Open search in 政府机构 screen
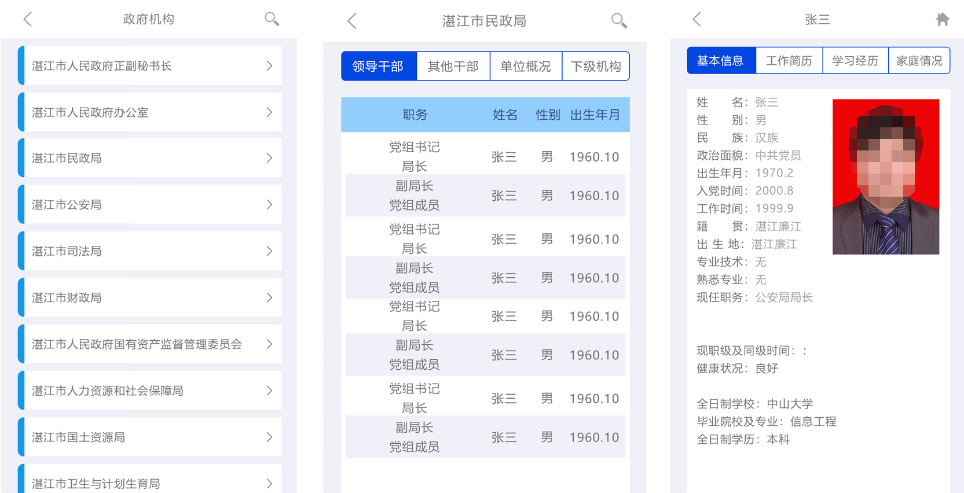The image size is (964, 493). [272, 19]
